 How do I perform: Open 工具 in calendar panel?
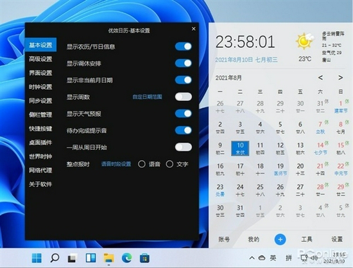pos(307,239)
